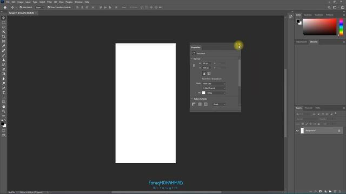The height and width of the screenshot is (194, 346).
Task: Switch to the Adjustments tab
Action: point(302,42)
